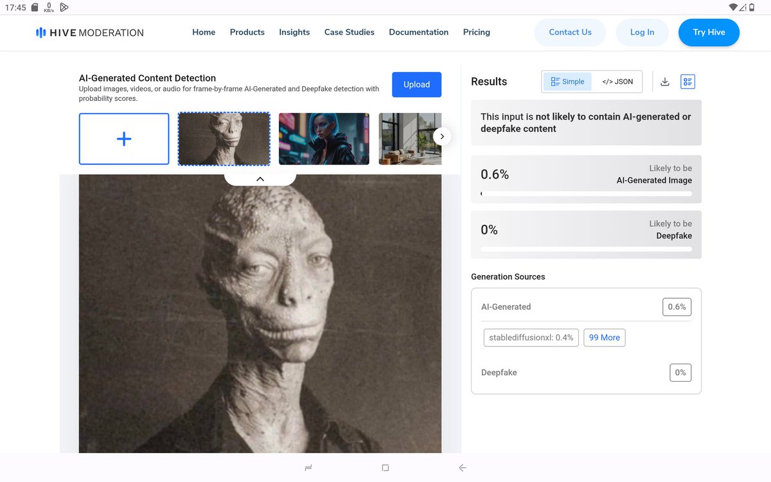Screen dimensions: 771x482
Task: Tap the Android back navigation arrow
Action: pos(462,468)
